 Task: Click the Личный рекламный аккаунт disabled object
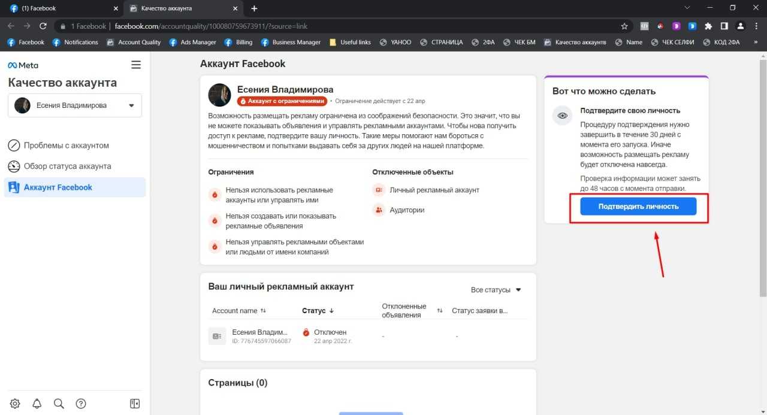(427, 190)
